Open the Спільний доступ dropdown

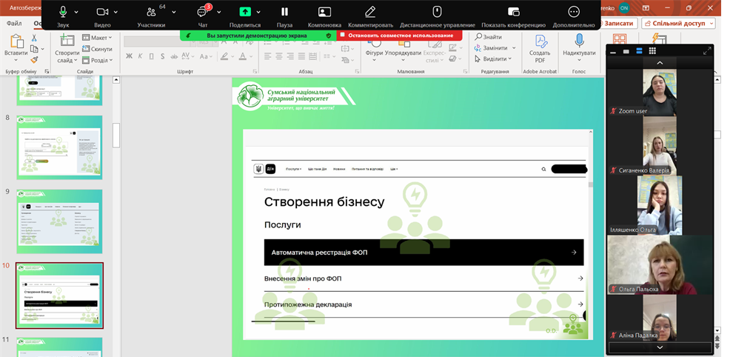pos(678,23)
